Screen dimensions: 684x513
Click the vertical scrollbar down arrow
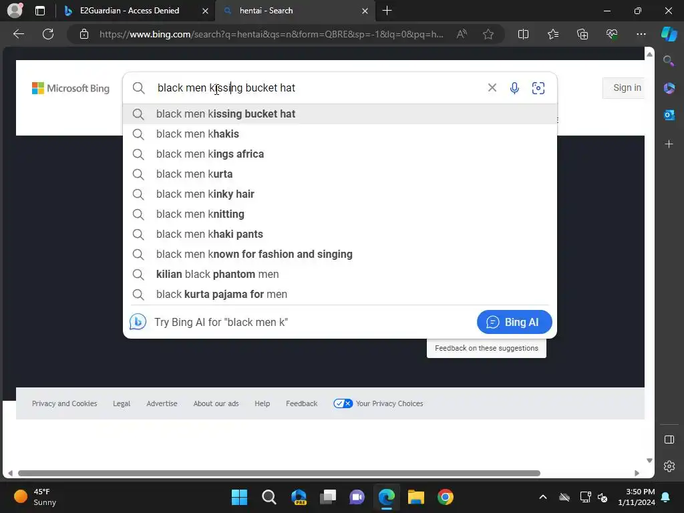tap(649, 461)
